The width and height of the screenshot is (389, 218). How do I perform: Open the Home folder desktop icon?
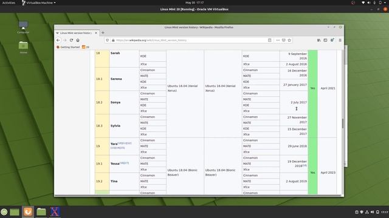pos(23,47)
